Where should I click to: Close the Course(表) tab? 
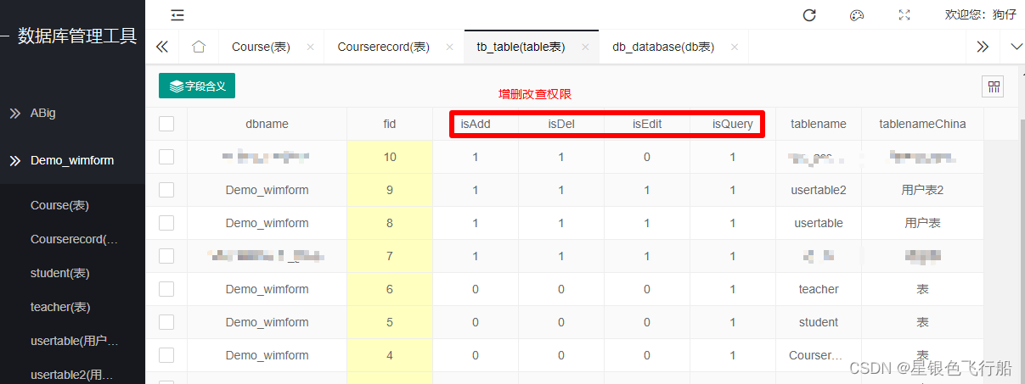[310, 47]
